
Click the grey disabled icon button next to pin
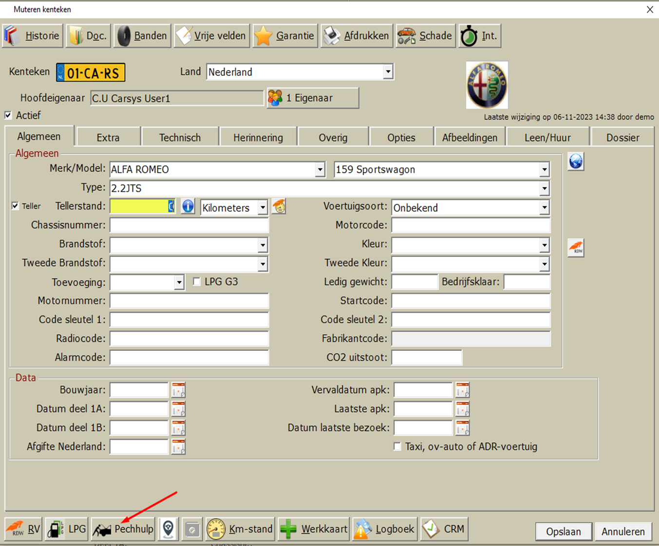[192, 529]
